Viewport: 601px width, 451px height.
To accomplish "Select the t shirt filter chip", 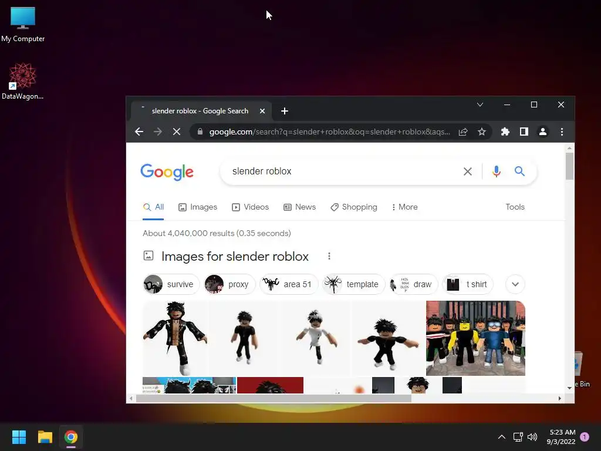I will (x=467, y=285).
